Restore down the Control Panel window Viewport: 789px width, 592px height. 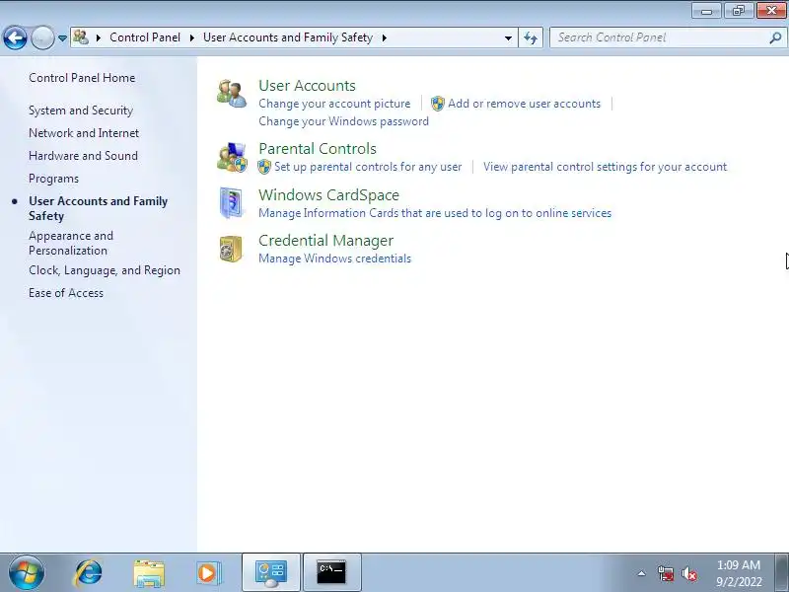point(739,10)
